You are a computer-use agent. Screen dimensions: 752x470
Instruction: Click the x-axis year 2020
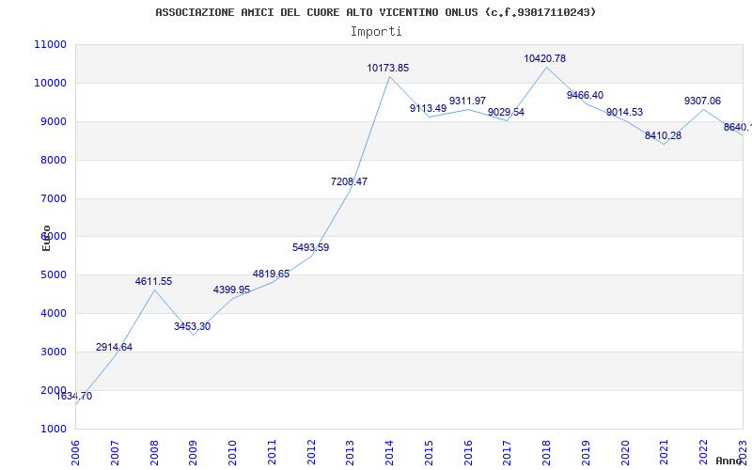(625, 453)
